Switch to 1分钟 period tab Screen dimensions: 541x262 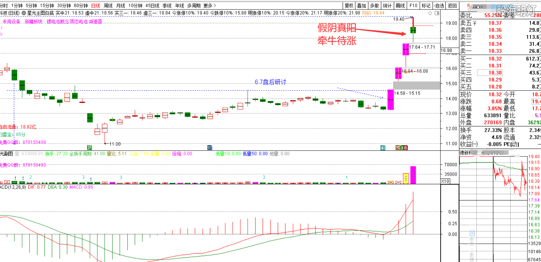tap(17, 6)
